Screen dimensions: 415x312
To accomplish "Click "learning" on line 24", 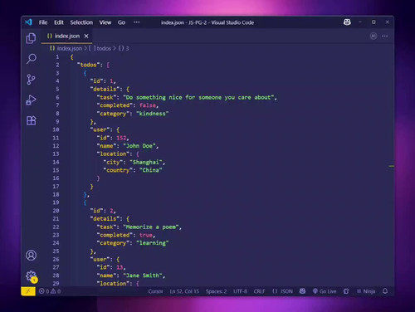I will (153, 243).
